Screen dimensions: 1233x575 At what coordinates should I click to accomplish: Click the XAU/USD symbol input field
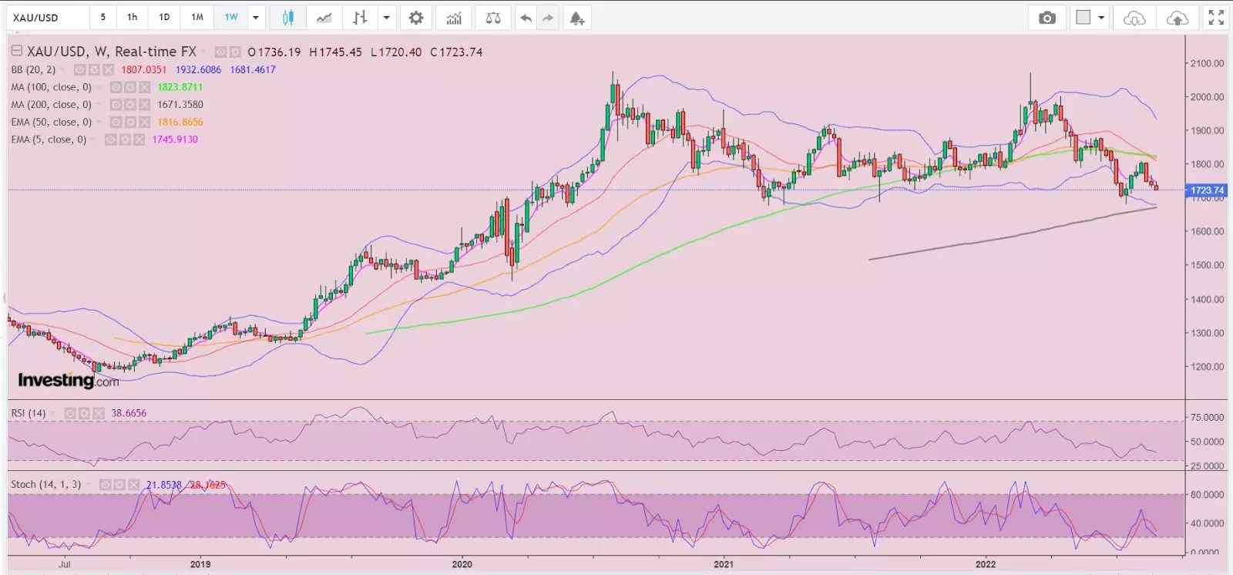47,17
